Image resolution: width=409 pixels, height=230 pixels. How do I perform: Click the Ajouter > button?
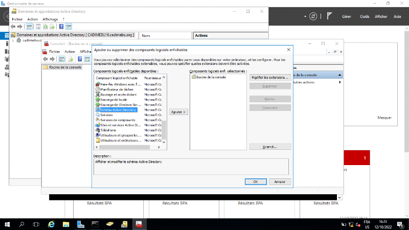(x=178, y=111)
